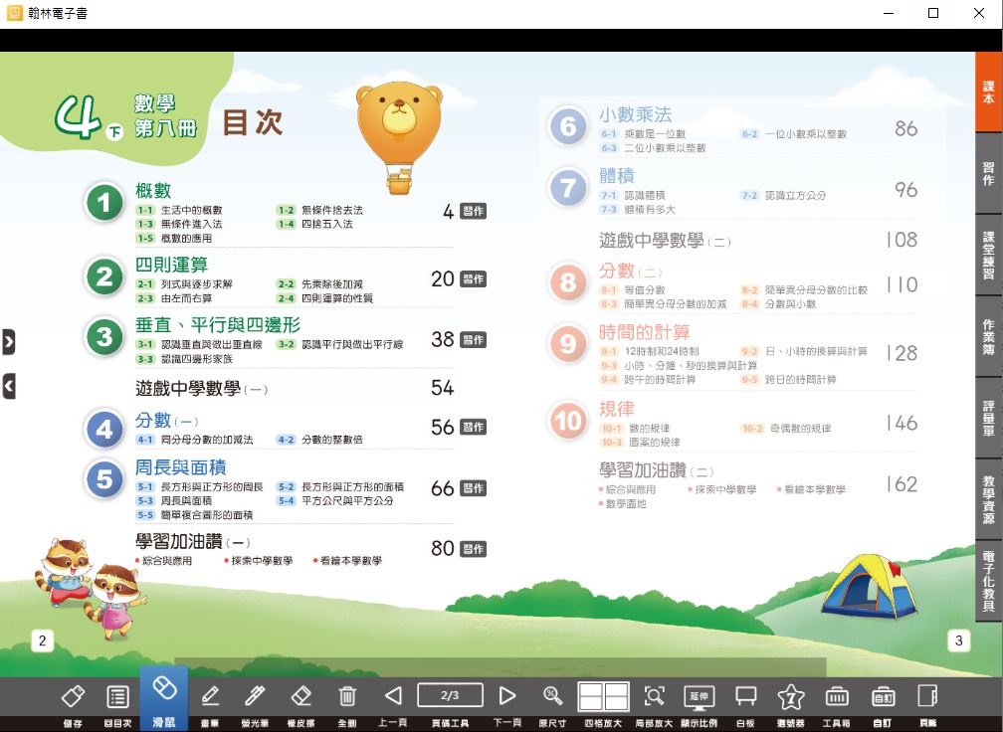Switch to the 評量單 side tab
Viewport: 1003px width, 732px height.
tap(989, 418)
